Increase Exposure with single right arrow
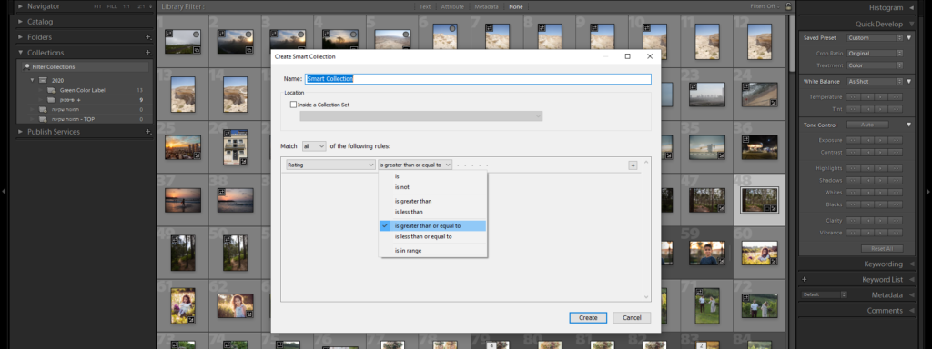 click(x=881, y=140)
